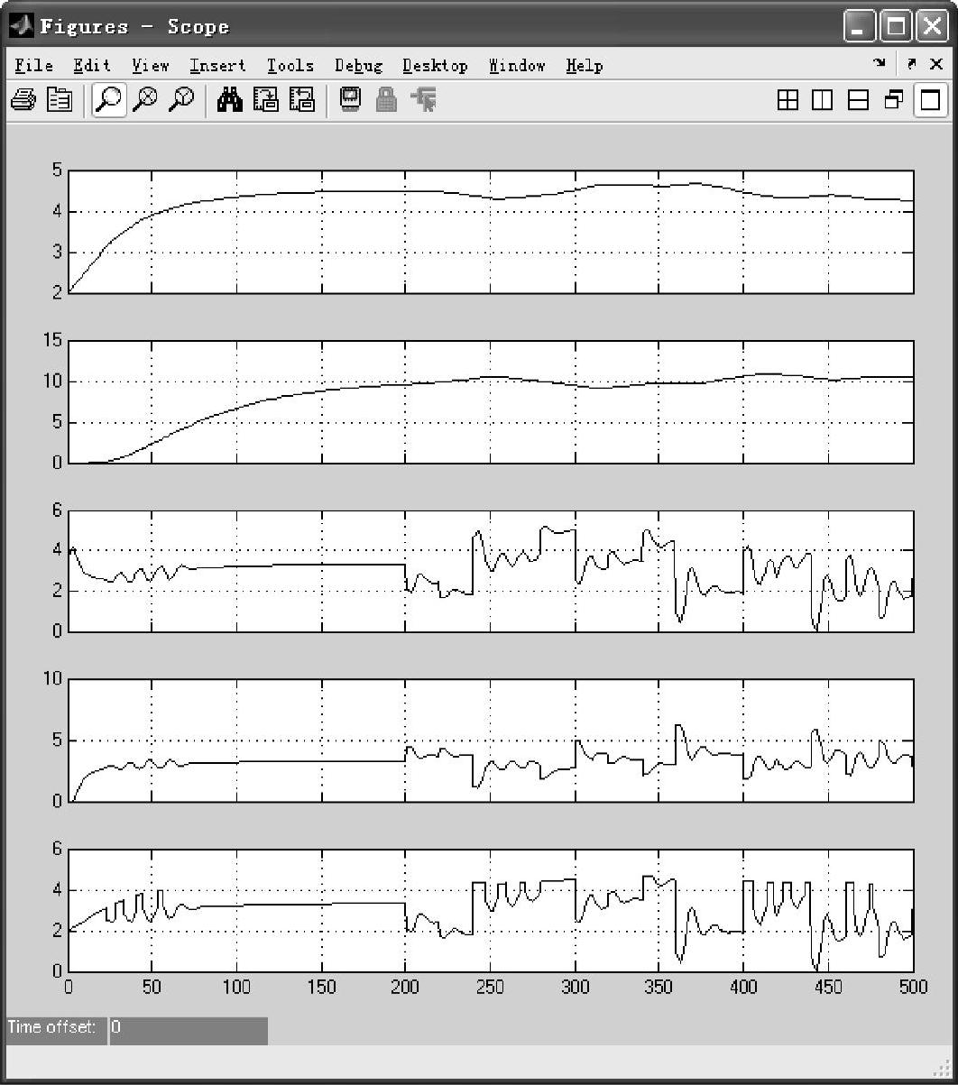958x1085 pixels.
Task: Split figures top and bottom
Action: pyautogui.click(x=858, y=100)
